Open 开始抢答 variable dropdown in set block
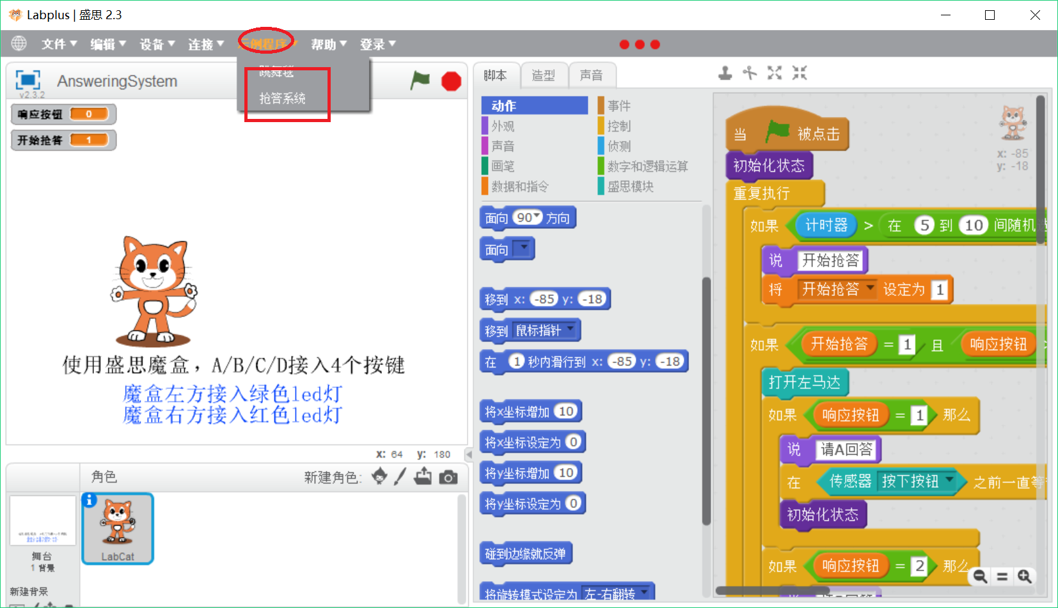This screenshot has width=1058, height=608. (870, 288)
